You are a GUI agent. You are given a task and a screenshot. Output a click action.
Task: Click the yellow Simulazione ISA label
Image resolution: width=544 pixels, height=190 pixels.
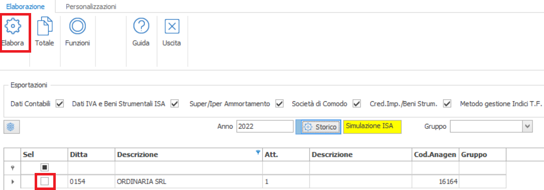tap(372, 127)
